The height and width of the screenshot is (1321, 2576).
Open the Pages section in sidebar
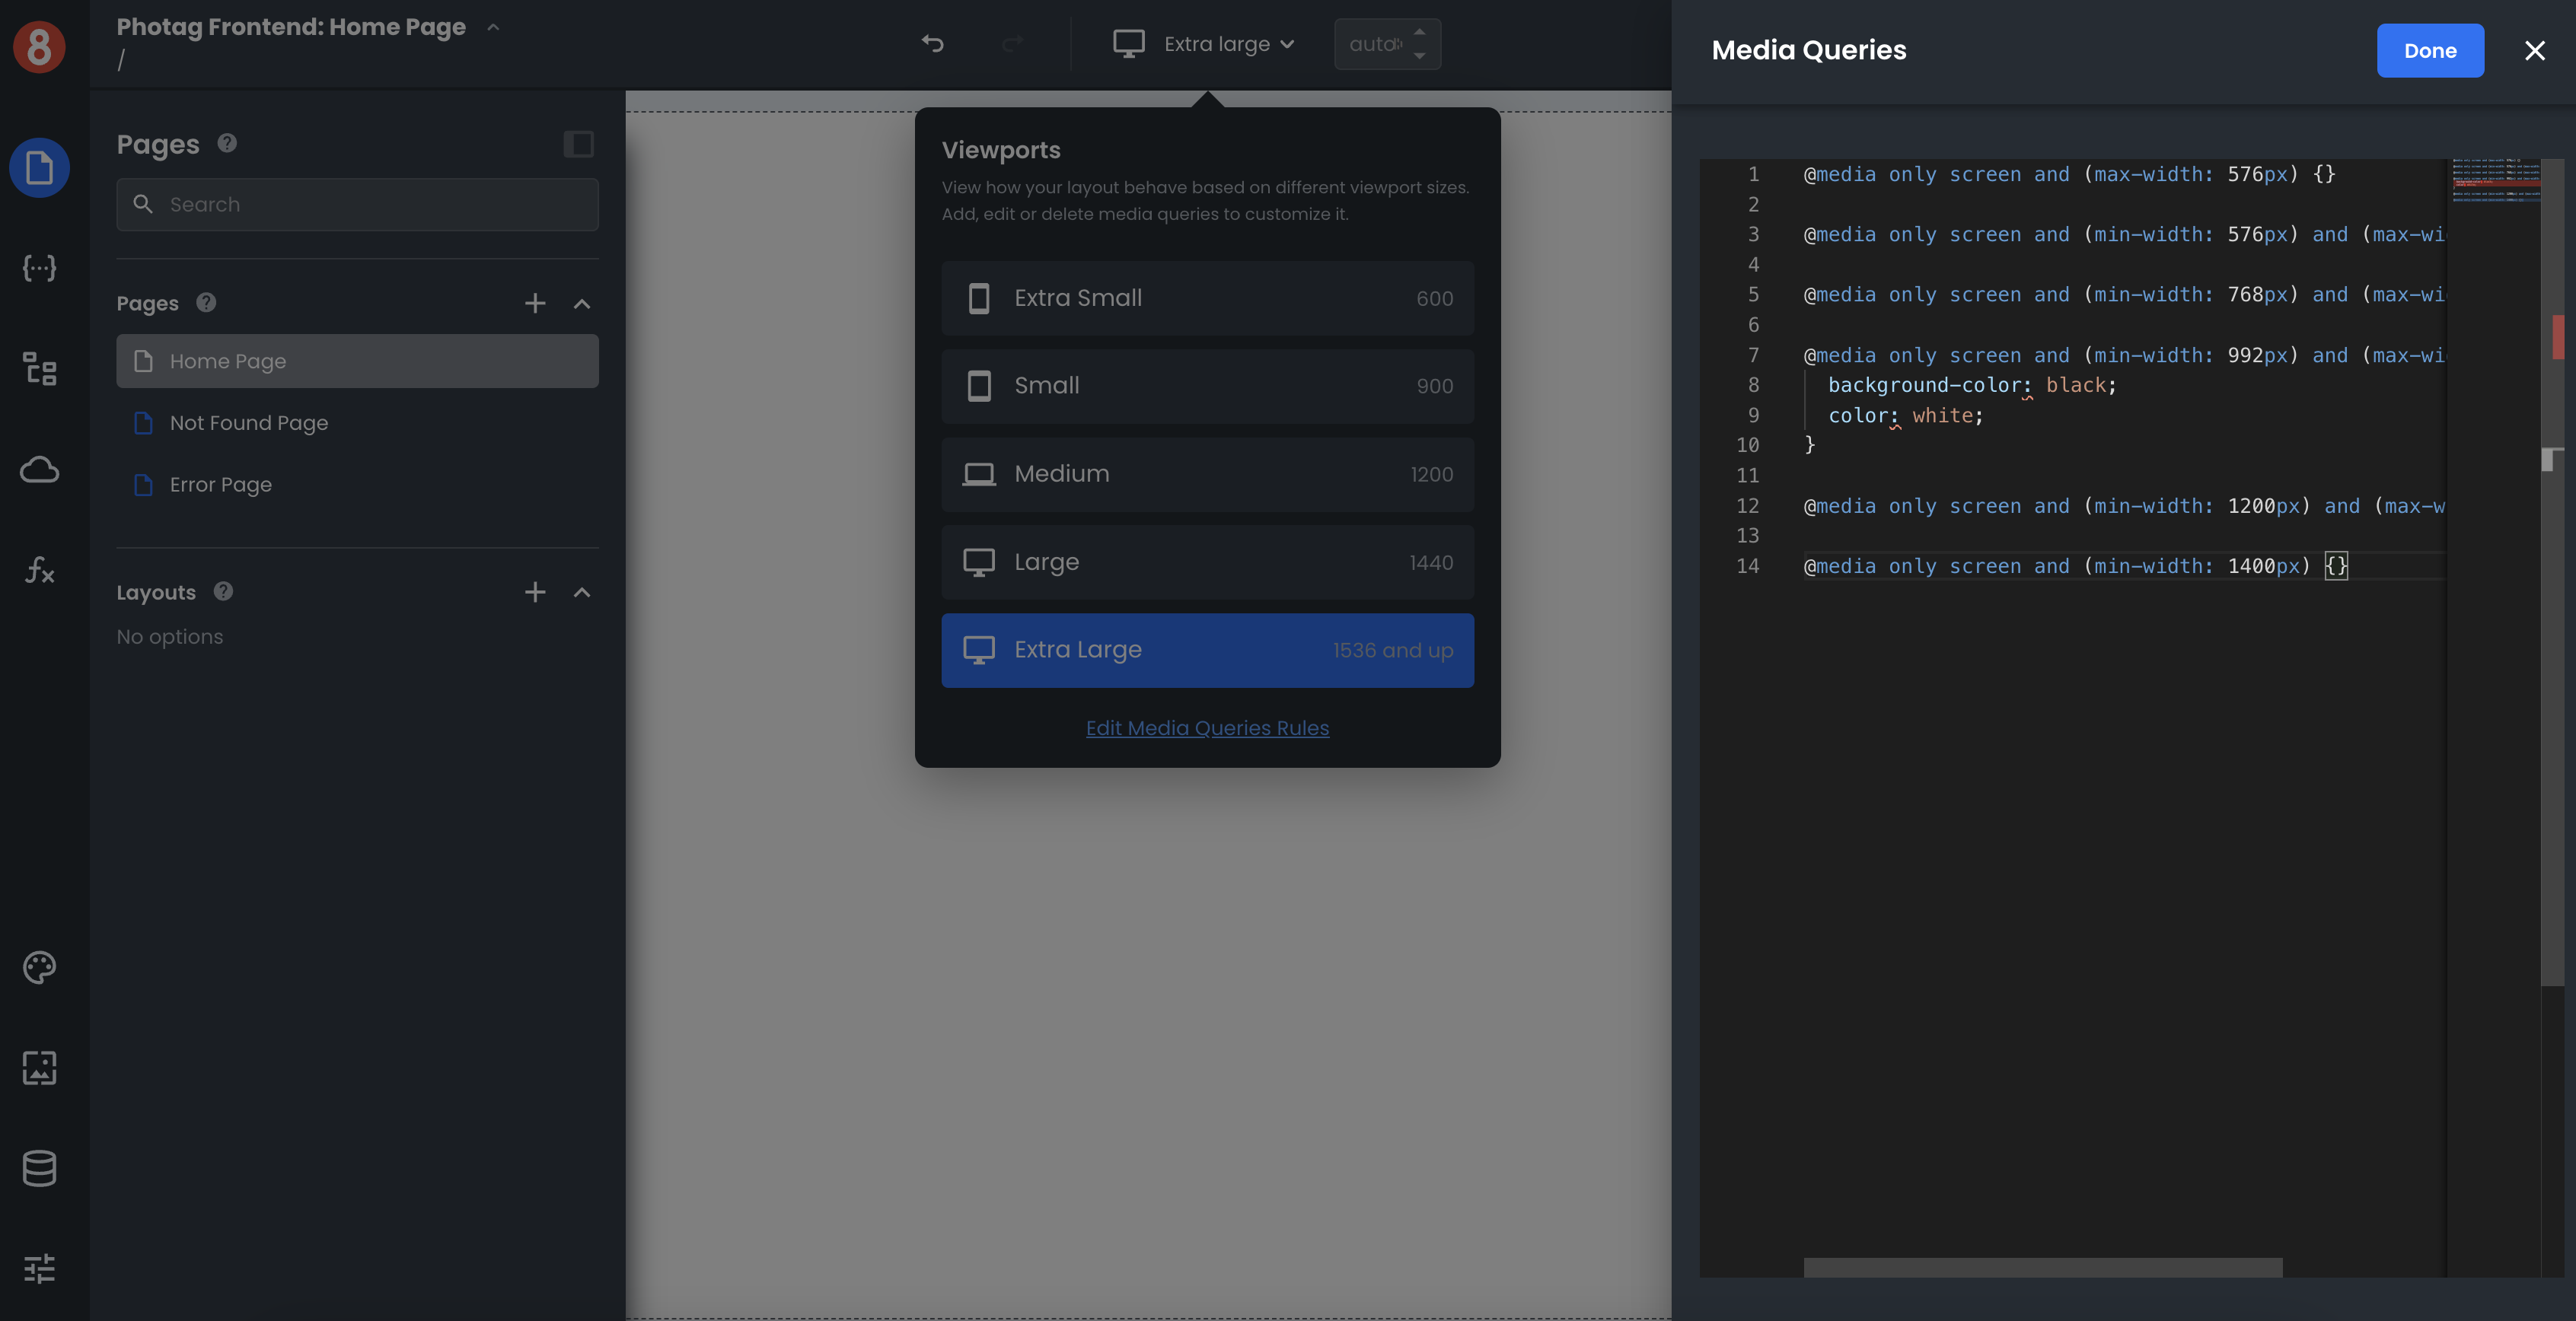(39, 167)
